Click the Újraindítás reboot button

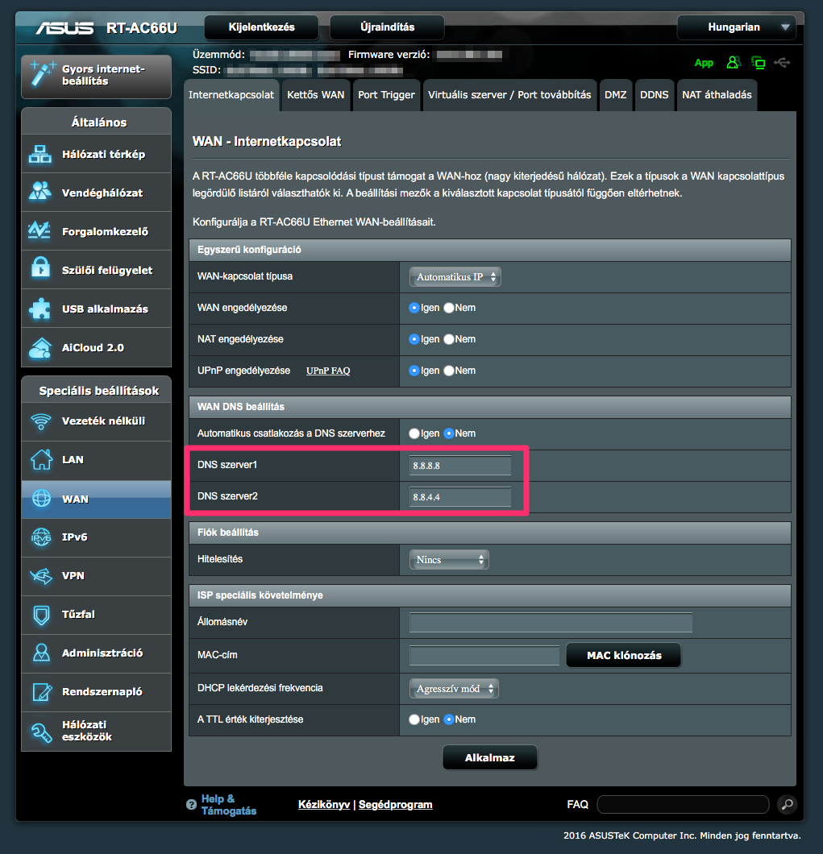pos(387,27)
